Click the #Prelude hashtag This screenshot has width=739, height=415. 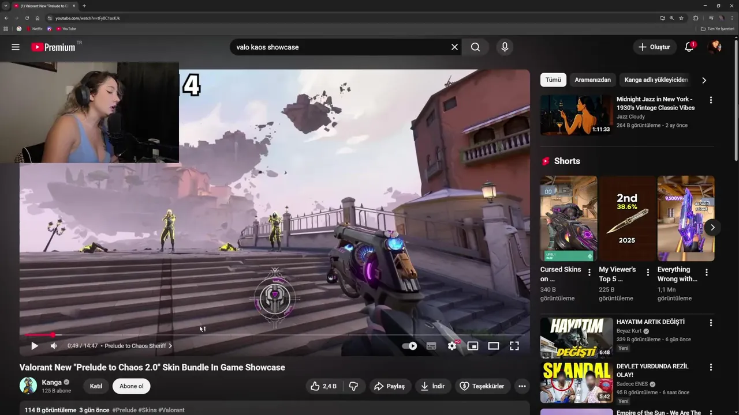tap(125, 410)
